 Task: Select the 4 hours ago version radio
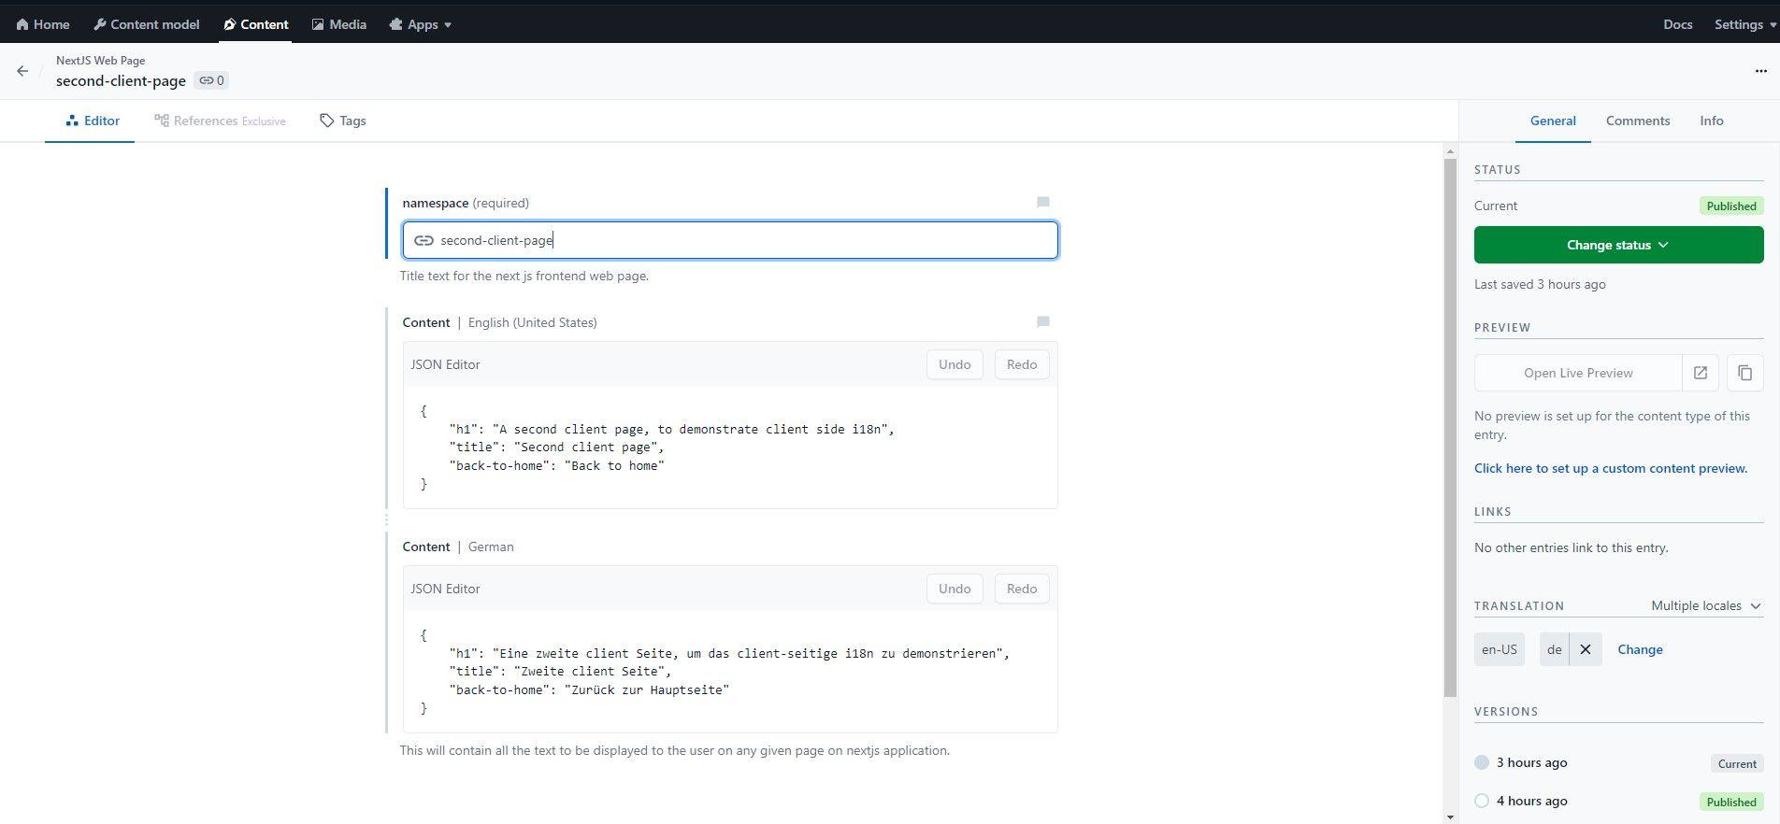1481,801
